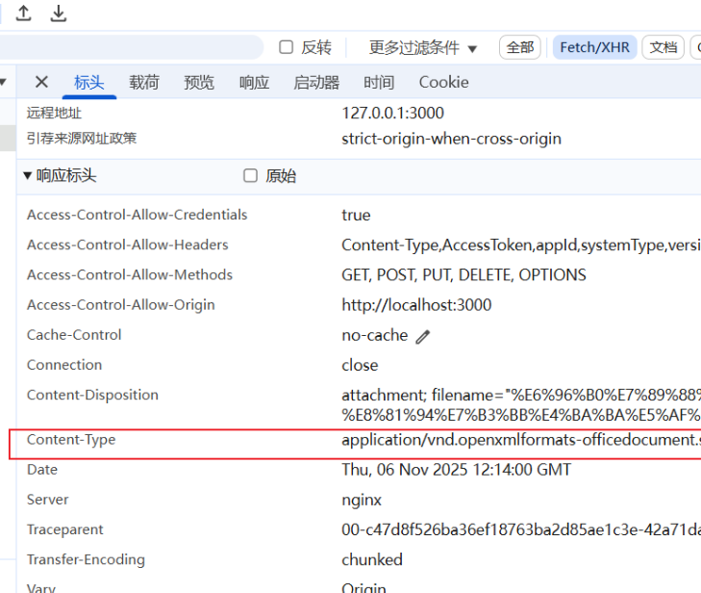Click the Date header name
This screenshot has height=593, width=701.
(x=42, y=470)
